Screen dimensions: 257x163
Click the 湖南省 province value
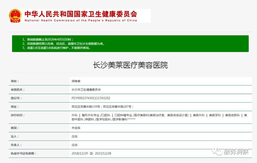[x=76, y=81]
